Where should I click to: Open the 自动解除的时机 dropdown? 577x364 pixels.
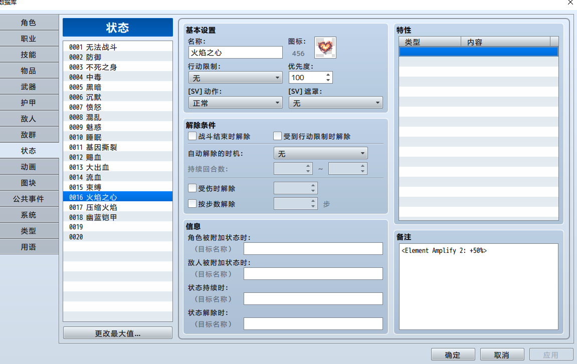pyautogui.click(x=320, y=153)
